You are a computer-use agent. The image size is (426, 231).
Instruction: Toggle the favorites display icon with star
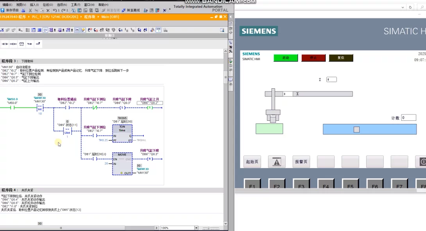[83, 30]
